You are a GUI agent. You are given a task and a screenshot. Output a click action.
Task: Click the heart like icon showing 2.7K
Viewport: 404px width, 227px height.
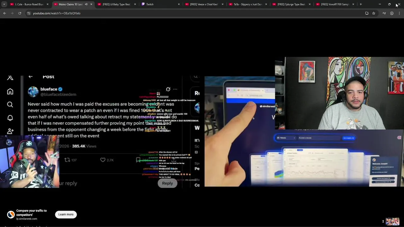(103, 160)
